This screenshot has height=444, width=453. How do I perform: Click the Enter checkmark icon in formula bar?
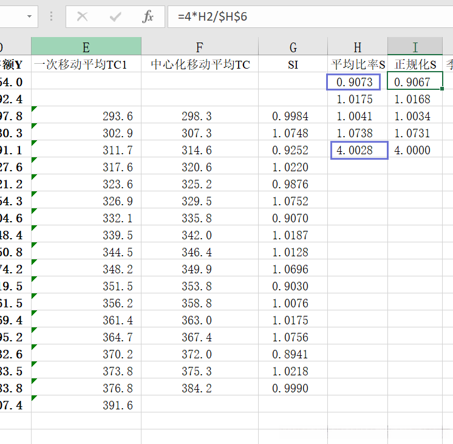pyautogui.click(x=115, y=16)
